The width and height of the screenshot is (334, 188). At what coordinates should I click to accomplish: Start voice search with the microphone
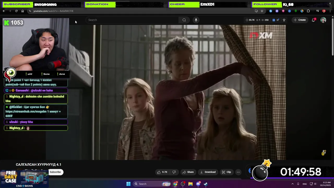(x=196, y=20)
